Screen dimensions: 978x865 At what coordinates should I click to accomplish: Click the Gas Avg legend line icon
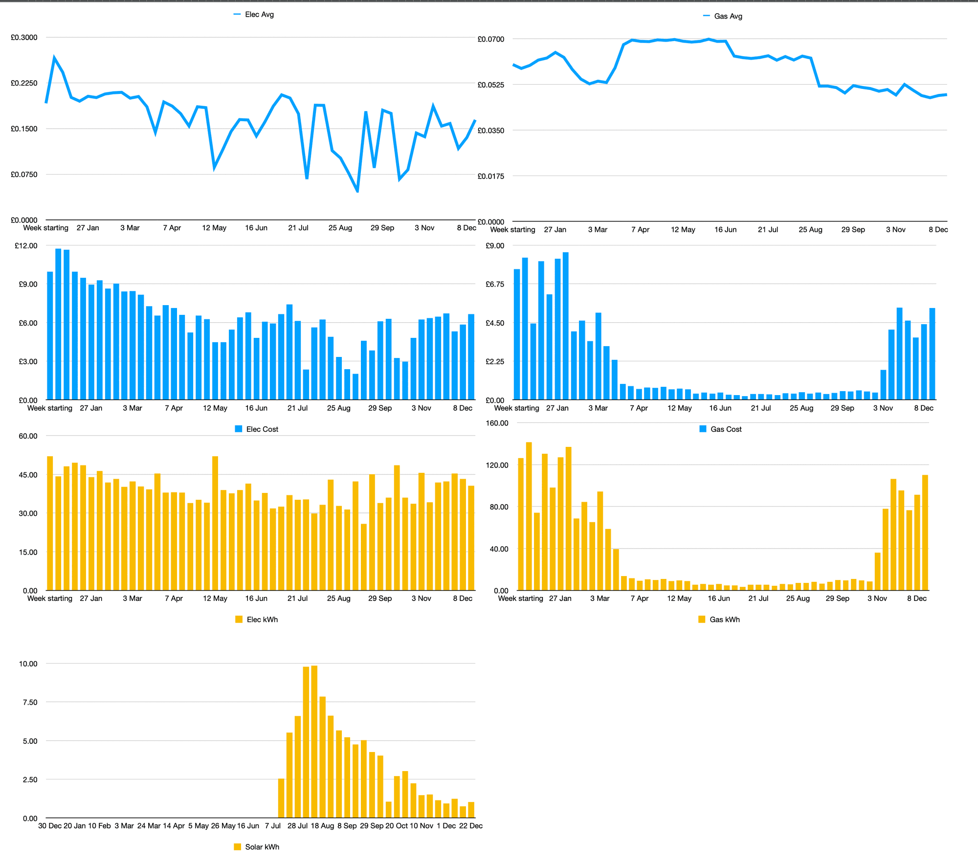[x=706, y=16]
